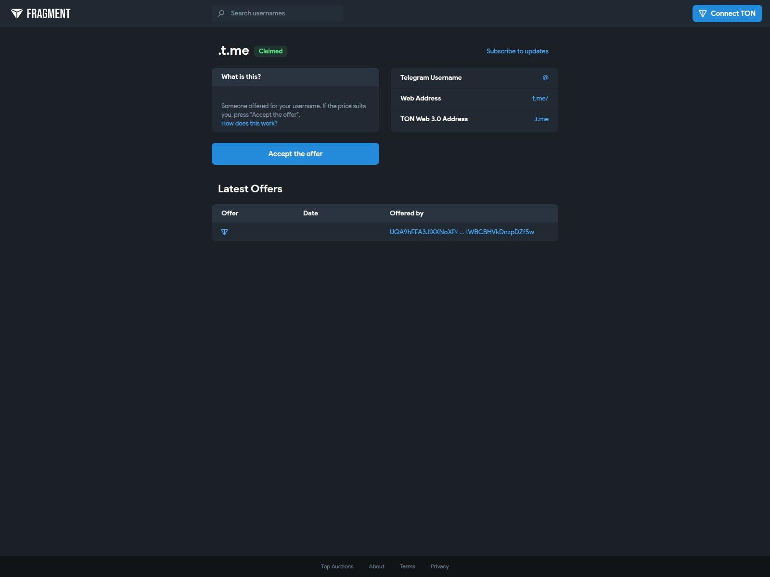This screenshot has width=770, height=577.
Task: Click the Telegram Username label
Action: (x=431, y=77)
